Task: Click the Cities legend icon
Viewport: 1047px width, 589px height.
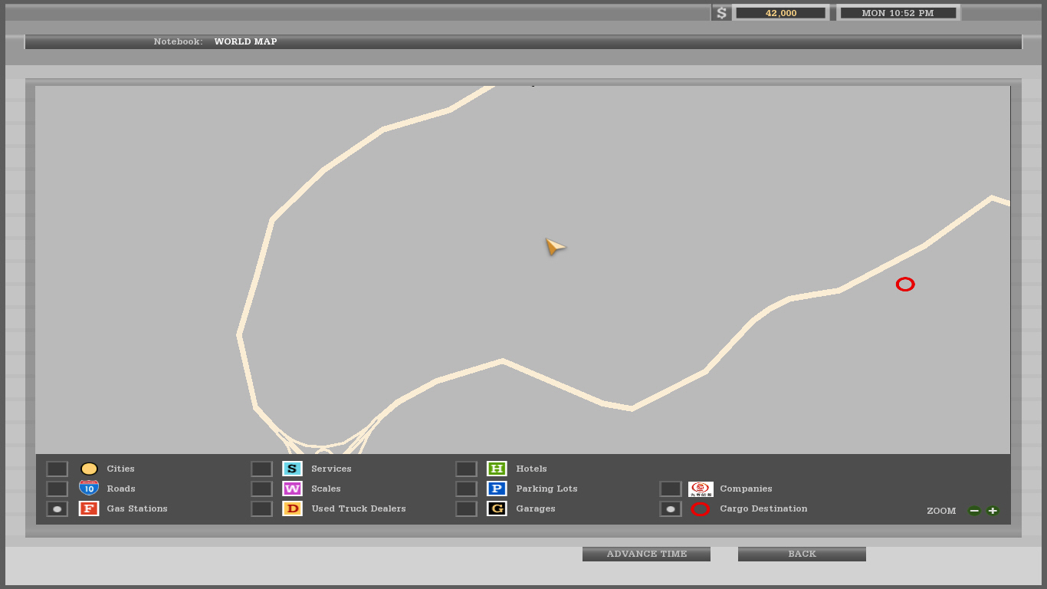Action: pyautogui.click(x=89, y=469)
